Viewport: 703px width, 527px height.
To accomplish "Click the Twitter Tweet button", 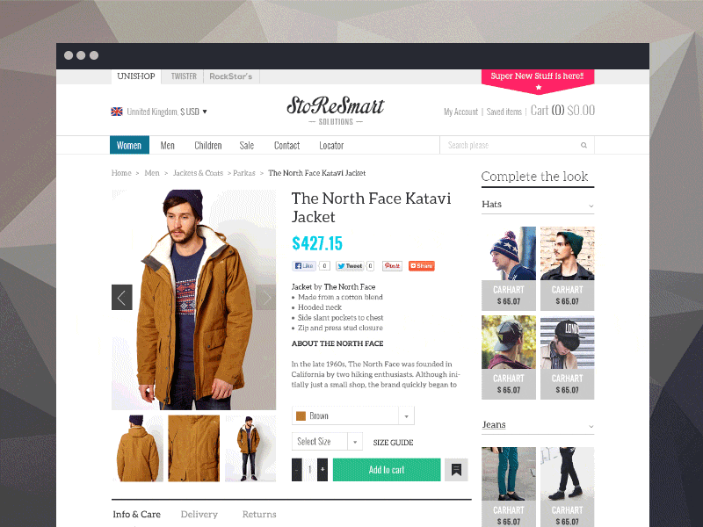I will point(349,266).
